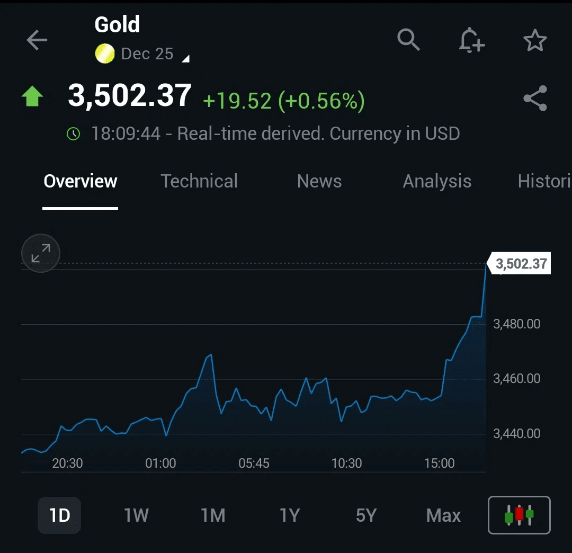Open the Analysis tab
The image size is (572, 553).
coord(437,181)
